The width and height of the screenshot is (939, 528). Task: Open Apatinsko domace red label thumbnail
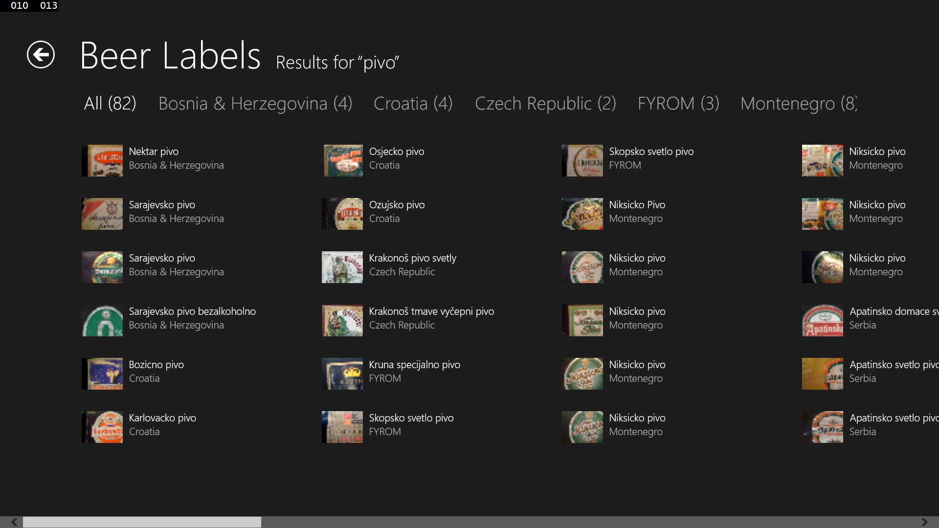(822, 320)
